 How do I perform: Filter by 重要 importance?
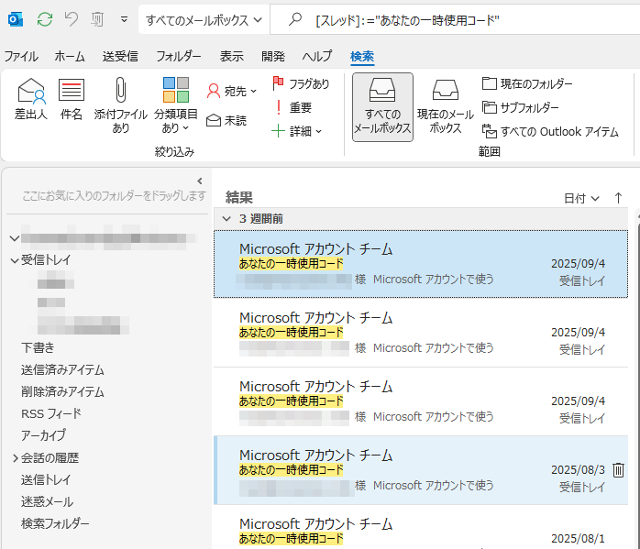coord(292,107)
